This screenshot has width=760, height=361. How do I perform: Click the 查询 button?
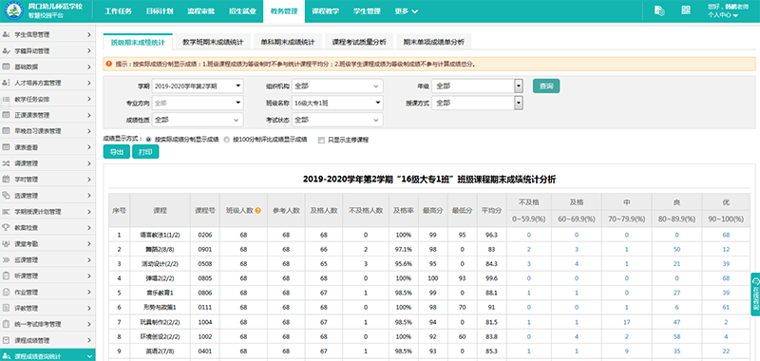(546, 86)
